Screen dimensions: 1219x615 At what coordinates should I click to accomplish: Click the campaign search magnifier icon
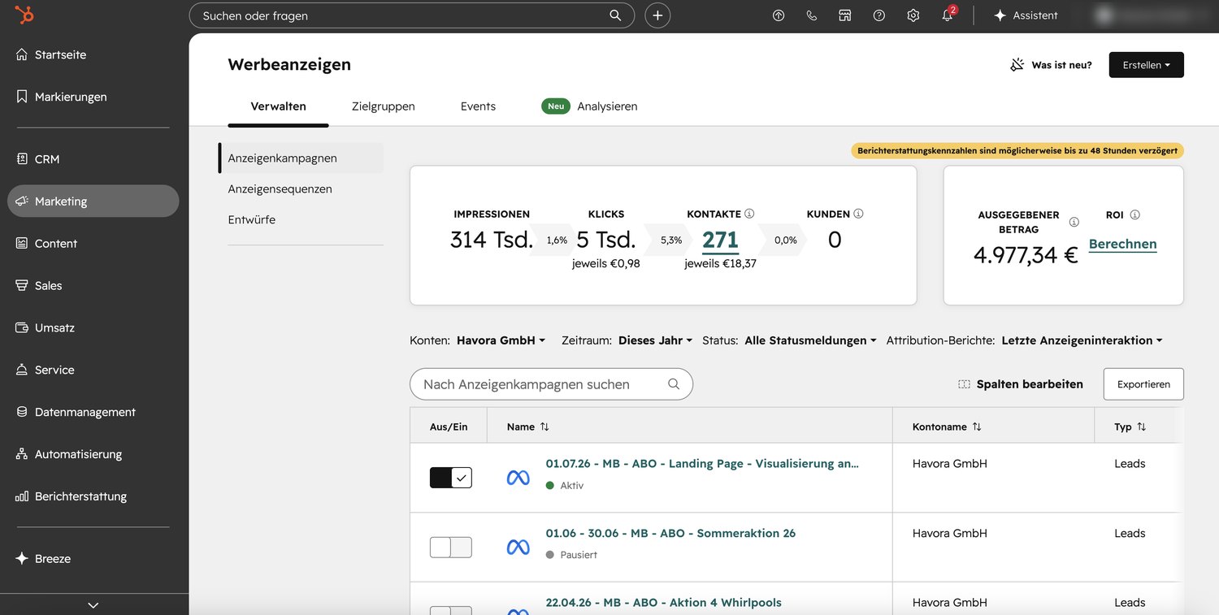674,384
